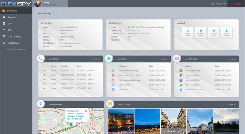Open the blue dusk sky photo thumbnail
The width and height of the screenshot is (245, 134).
coord(147,121)
